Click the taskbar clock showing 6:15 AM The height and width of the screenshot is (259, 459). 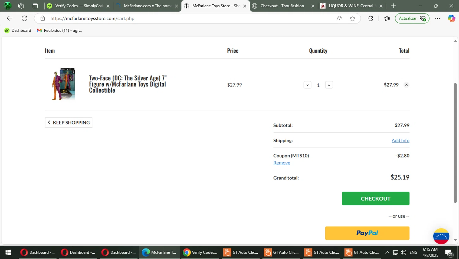(430, 252)
